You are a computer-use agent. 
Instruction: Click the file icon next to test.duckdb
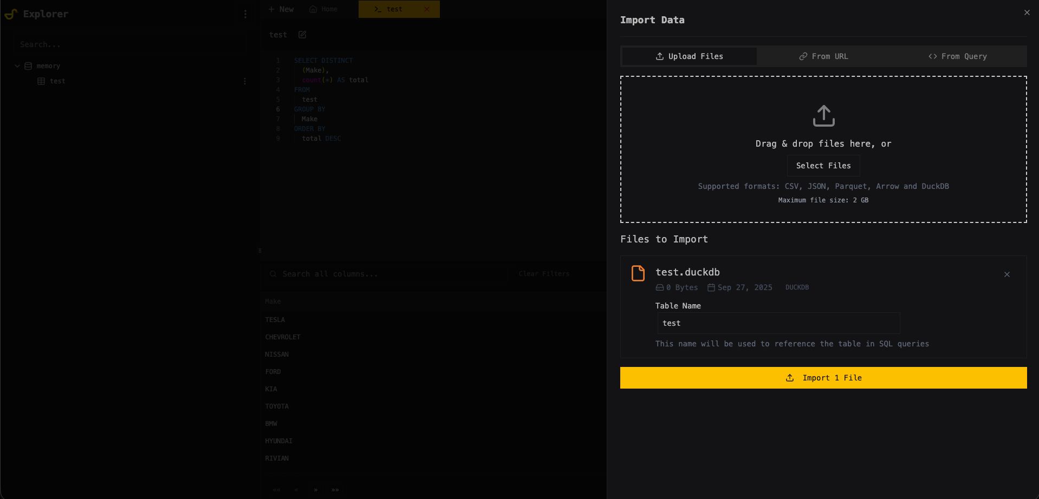[638, 273]
